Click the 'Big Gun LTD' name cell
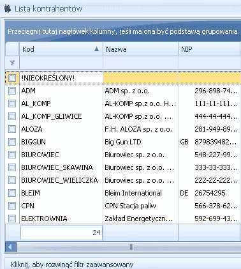Viewport: 241px width, 269px height. click(x=140, y=142)
